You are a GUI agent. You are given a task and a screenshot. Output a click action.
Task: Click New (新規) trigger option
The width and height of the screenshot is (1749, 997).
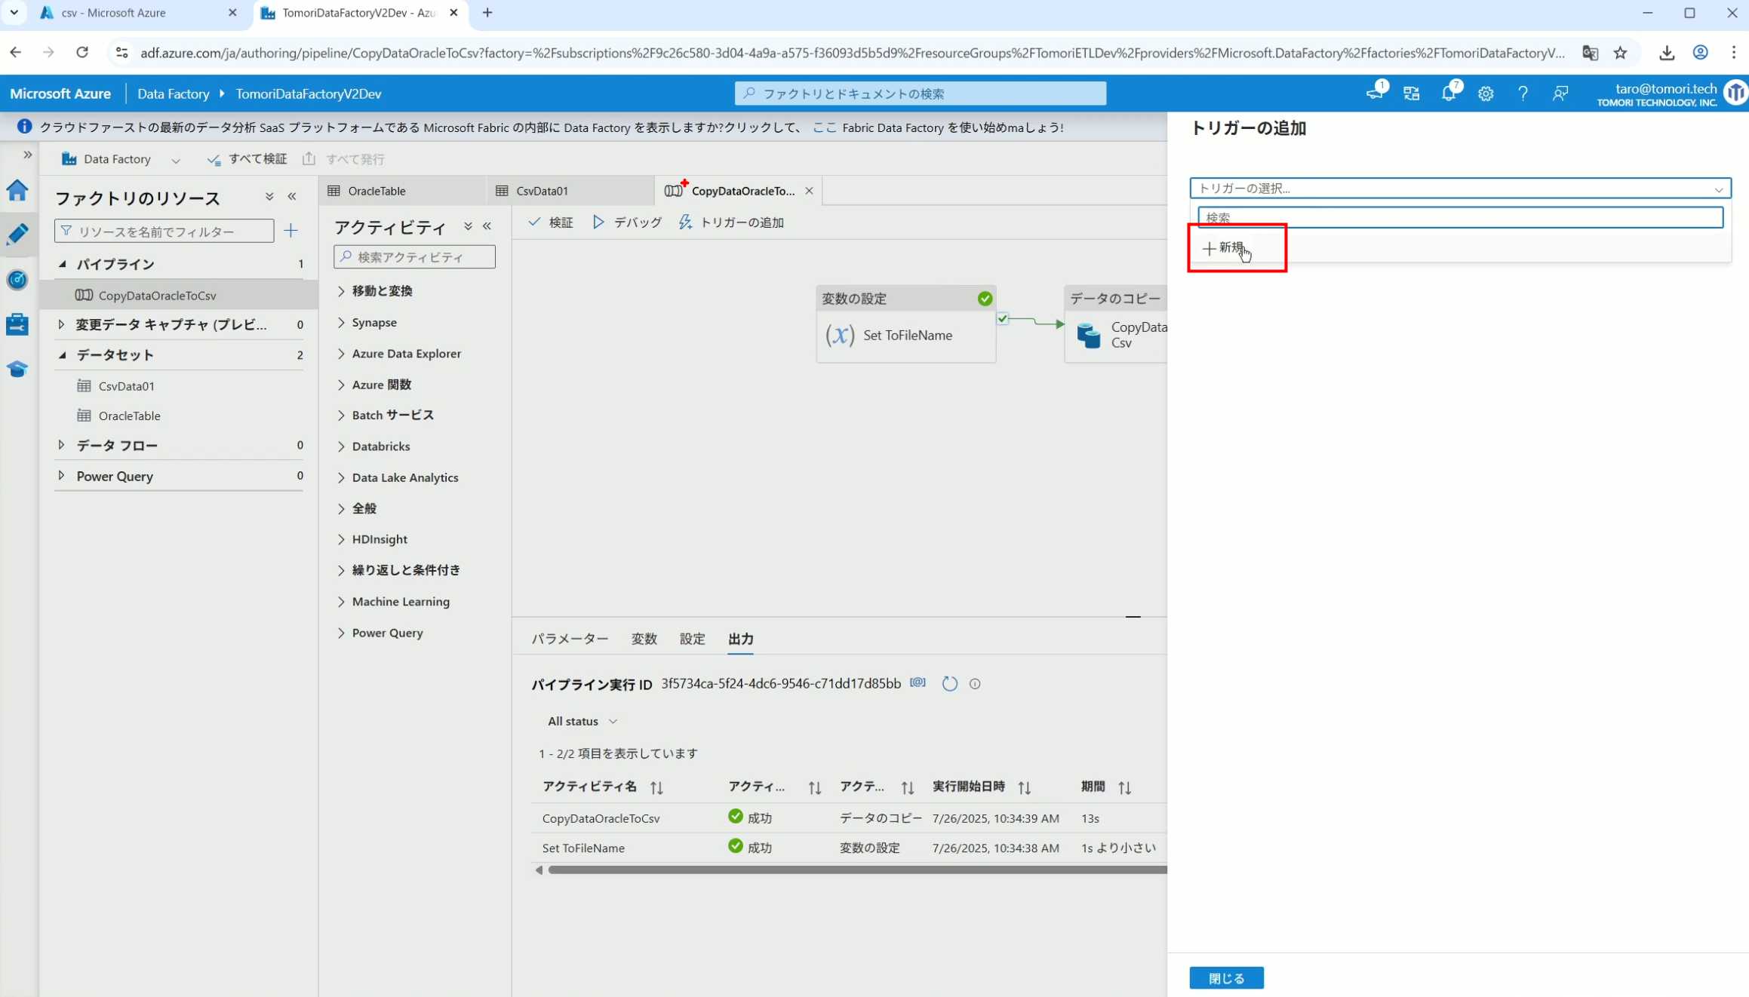[1225, 247]
